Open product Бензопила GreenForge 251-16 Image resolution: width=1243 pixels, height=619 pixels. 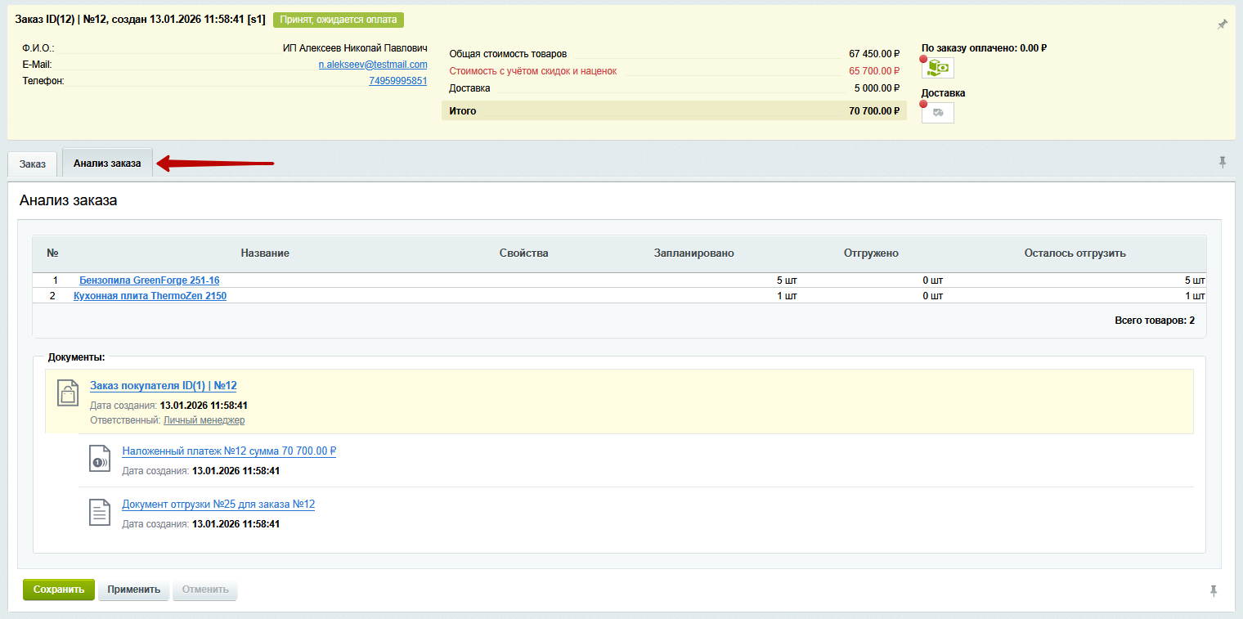coord(149,280)
